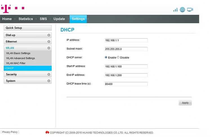This screenshot has width=211, height=139.
Task: Click the connected devices monitor icon
Action: coord(190,10)
